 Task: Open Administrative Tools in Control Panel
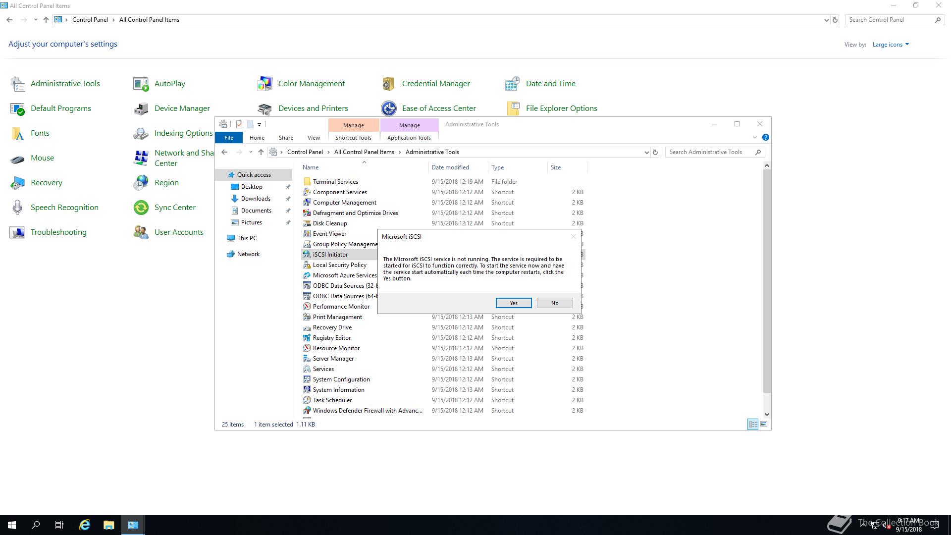pos(55,84)
